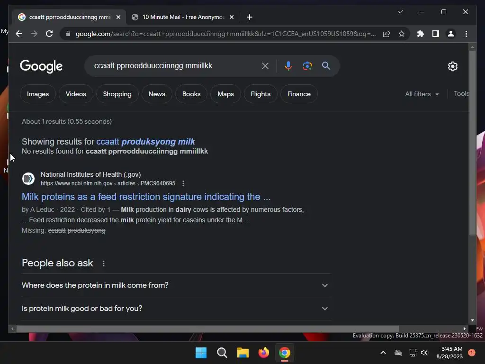Click the scroll-down arrow of the page
Image resolution: width=485 pixels, height=364 pixels.
point(472,321)
